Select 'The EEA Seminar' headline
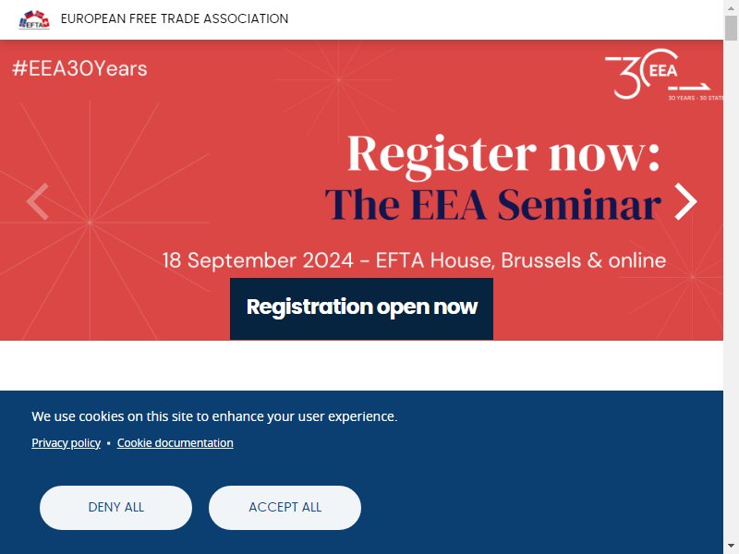The image size is (739, 554). pos(493,204)
